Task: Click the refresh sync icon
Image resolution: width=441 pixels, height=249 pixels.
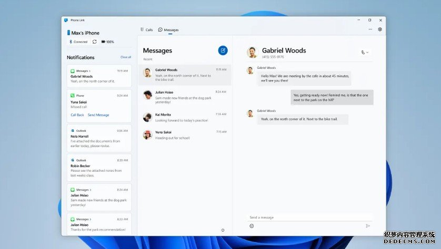Action: coord(95,41)
